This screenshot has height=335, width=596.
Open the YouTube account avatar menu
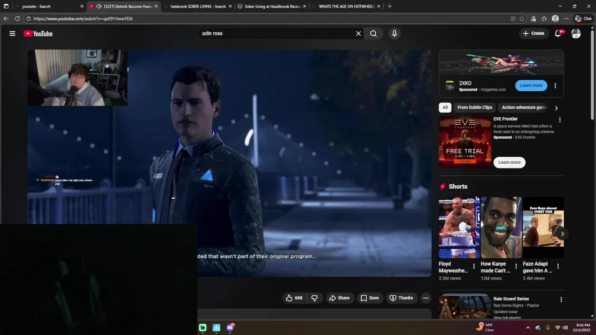576,33
